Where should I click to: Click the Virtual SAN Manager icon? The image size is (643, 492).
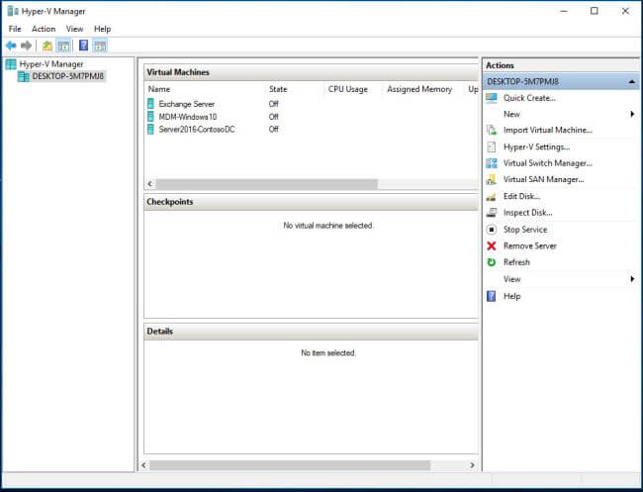pos(492,180)
